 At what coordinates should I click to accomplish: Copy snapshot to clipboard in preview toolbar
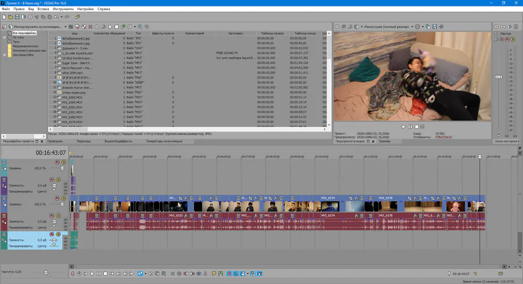tap(428, 27)
